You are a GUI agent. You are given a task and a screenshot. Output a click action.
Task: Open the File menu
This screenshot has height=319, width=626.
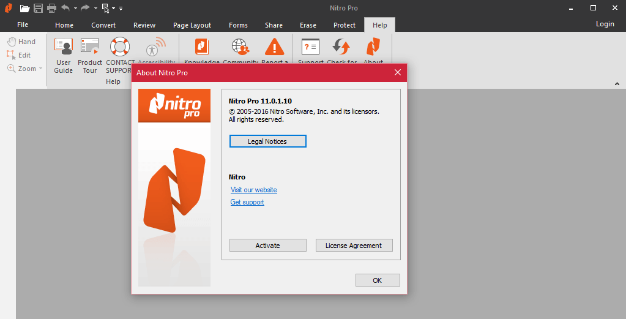(23, 24)
